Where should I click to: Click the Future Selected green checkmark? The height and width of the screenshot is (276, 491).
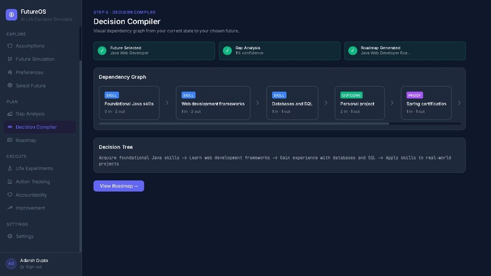tap(102, 51)
